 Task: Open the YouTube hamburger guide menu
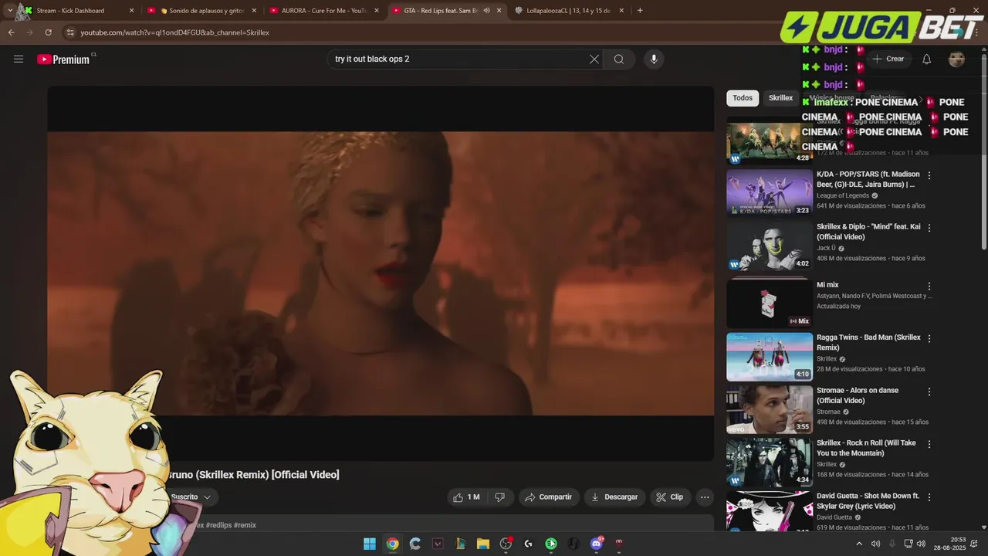[x=19, y=59]
